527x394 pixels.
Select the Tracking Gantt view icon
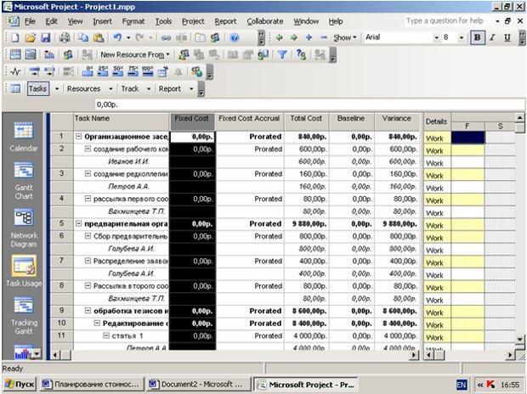click(24, 306)
